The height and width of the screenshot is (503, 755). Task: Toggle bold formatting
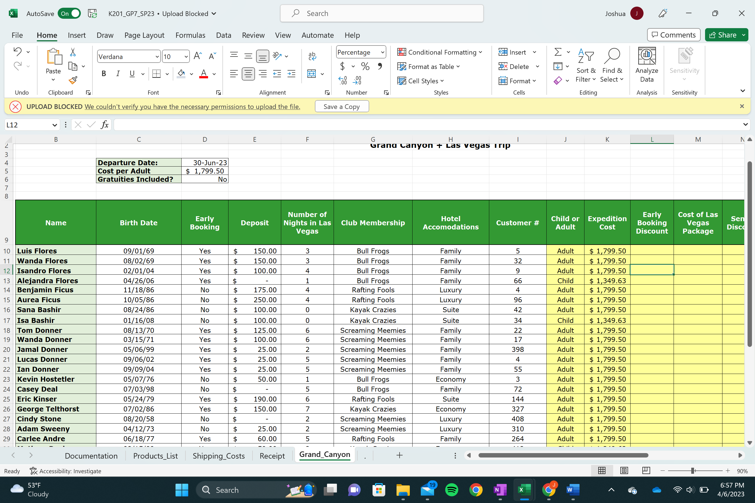pos(104,74)
